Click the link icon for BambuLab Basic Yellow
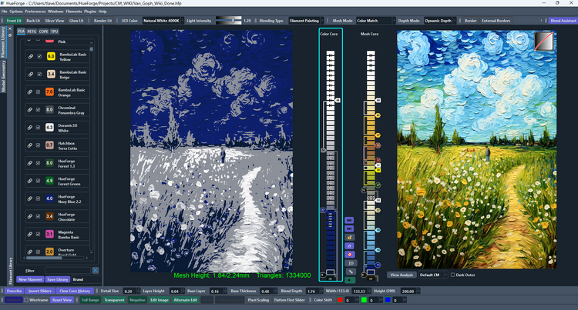Viewport: 578px width, 310px height. (x=31, y=56)
